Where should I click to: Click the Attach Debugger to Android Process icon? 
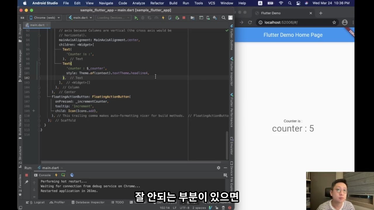click(x=177, y=18)
